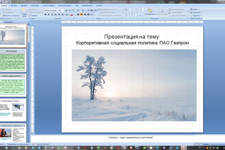Open the Шрифт dialog launcher
This screenshot has height=150, width=225.
[74, 18]
